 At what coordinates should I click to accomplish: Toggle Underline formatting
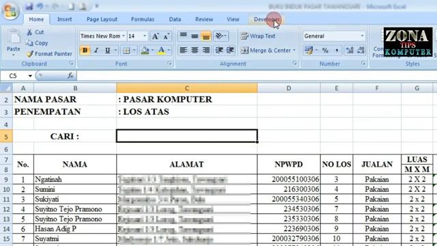coord(107,51)
